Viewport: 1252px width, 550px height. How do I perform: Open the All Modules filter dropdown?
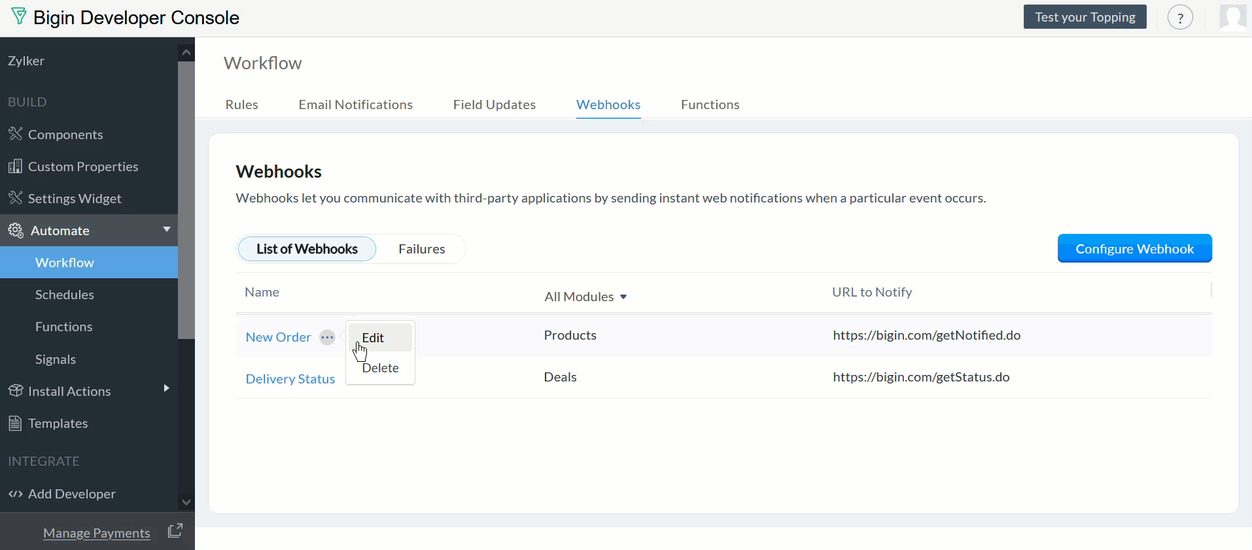pyautogui.click(x=585, y=297)
